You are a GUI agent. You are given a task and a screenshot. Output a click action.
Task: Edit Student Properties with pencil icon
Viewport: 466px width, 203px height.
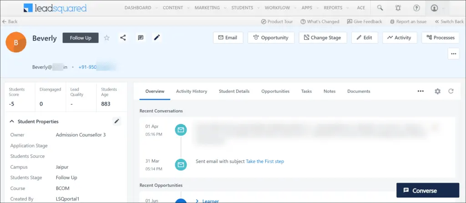pos(117,121)
